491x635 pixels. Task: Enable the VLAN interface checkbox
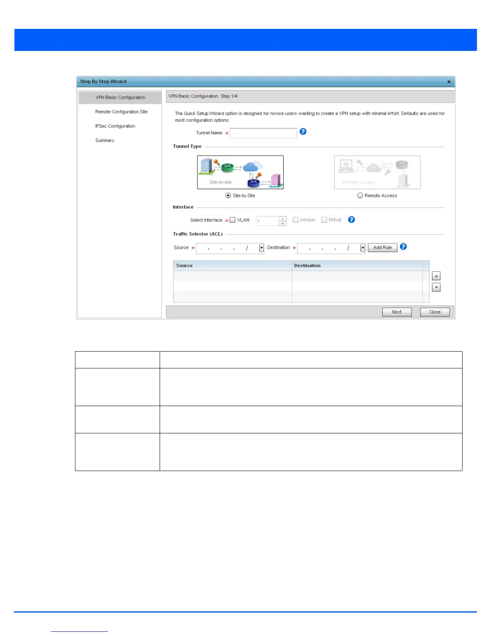[x=233, y=220]
